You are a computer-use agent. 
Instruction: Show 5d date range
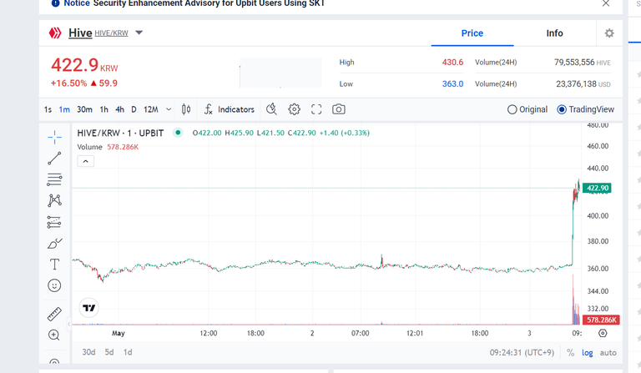(109, 352)
